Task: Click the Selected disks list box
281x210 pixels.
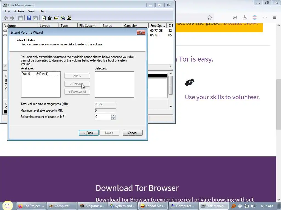Action: point(114,84)
